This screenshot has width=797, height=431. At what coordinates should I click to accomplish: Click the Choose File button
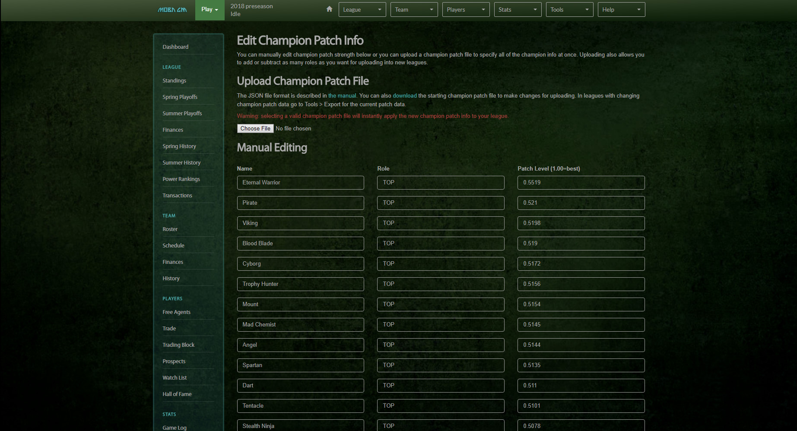(255, 128)
